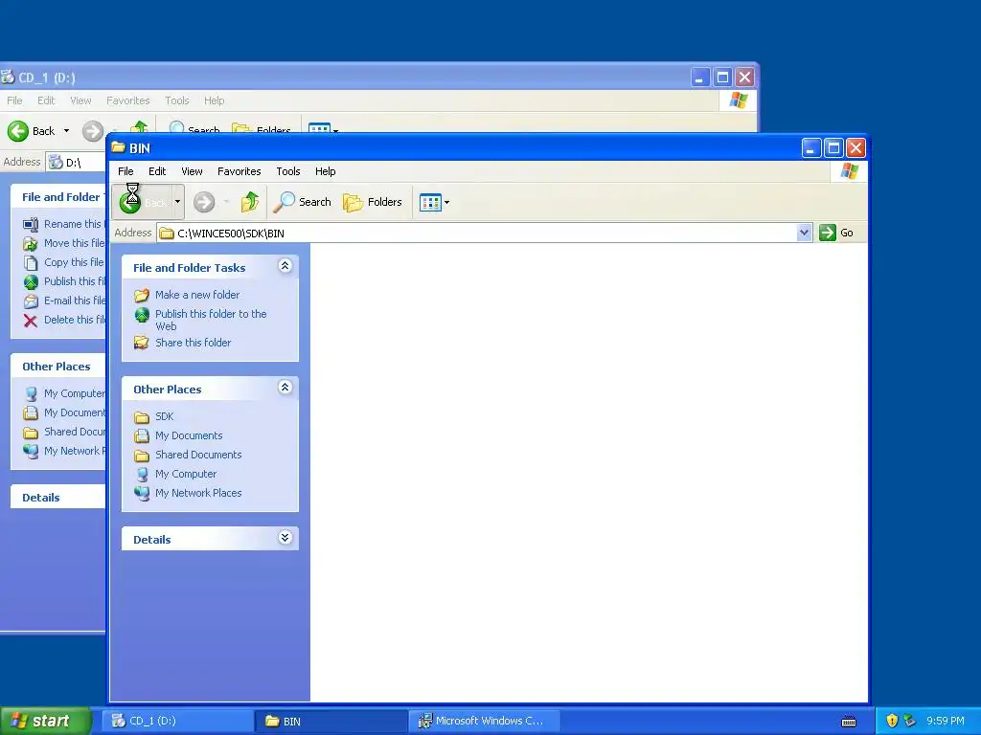The width and height of the screenshot is (981, 735).
Task: Collapse the Other Places panel in BIN window
Action: [x=285, y=388]
